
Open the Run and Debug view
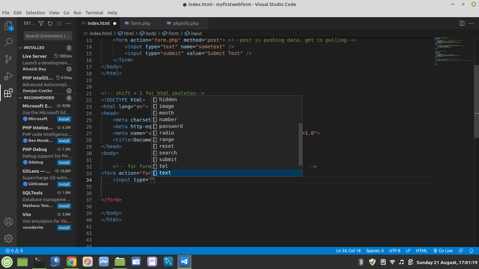point(8,76)
